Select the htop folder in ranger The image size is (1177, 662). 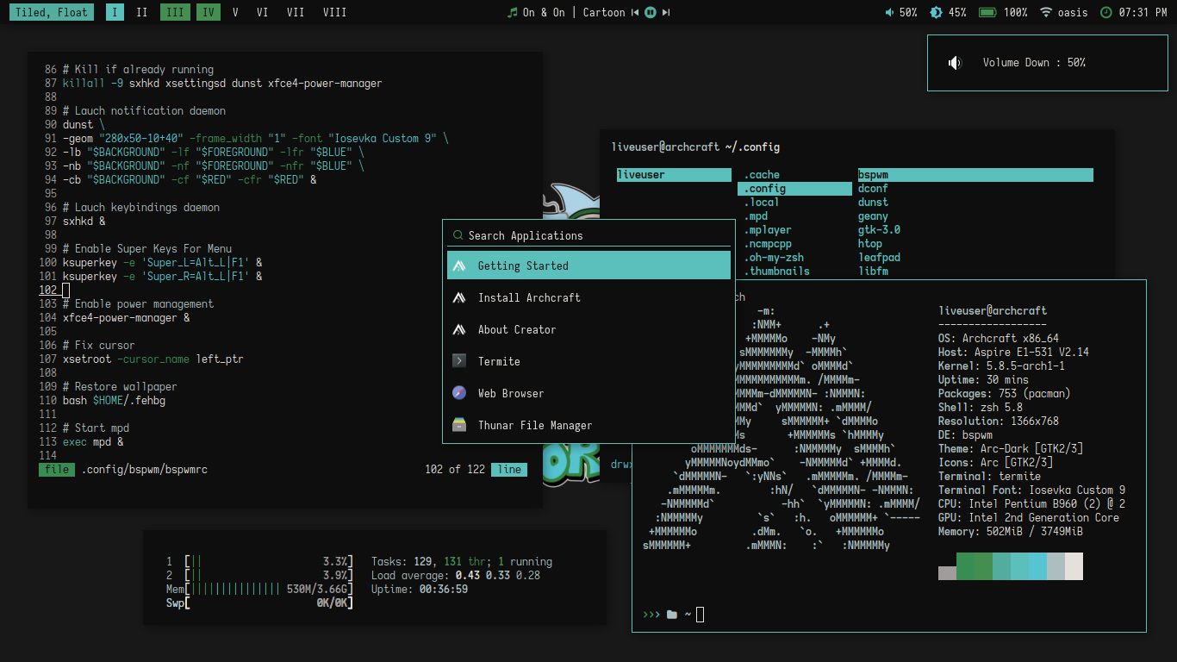(x=870, y=244)
